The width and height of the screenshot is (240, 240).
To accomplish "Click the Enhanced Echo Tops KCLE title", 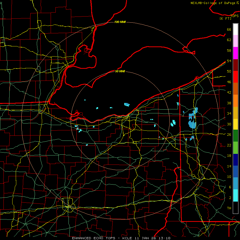I will (121, 238).
